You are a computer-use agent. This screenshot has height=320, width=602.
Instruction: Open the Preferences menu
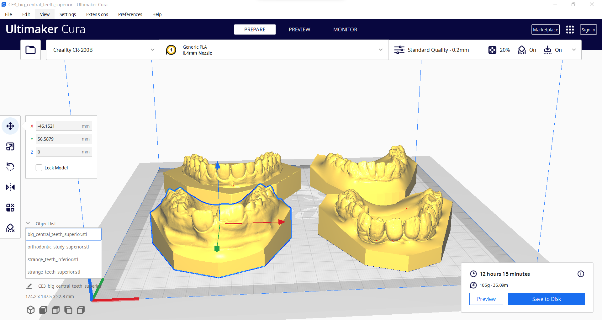[130, 14]
